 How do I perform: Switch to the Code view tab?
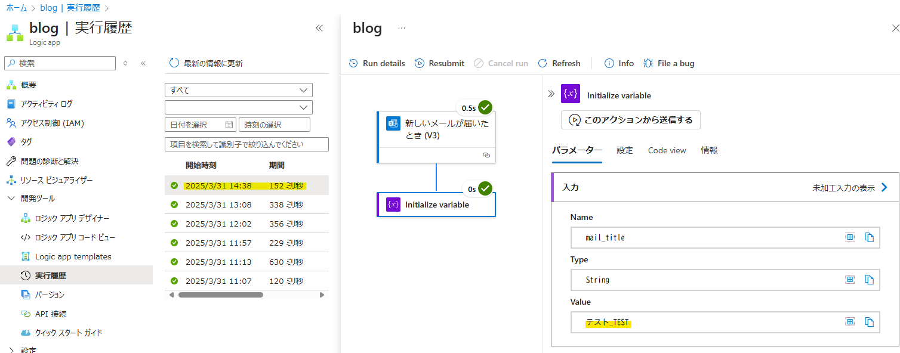click(x=667, y=150)
